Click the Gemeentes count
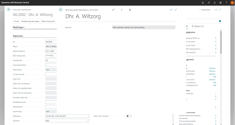 coord(216,118)
